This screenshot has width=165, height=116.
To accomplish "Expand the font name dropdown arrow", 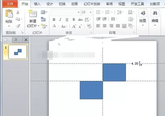I will [x=79, y=12].
